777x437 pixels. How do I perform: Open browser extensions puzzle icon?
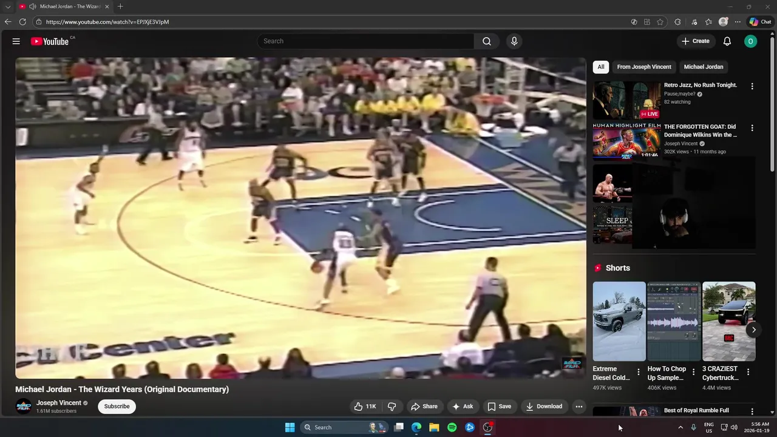(677, 22)
